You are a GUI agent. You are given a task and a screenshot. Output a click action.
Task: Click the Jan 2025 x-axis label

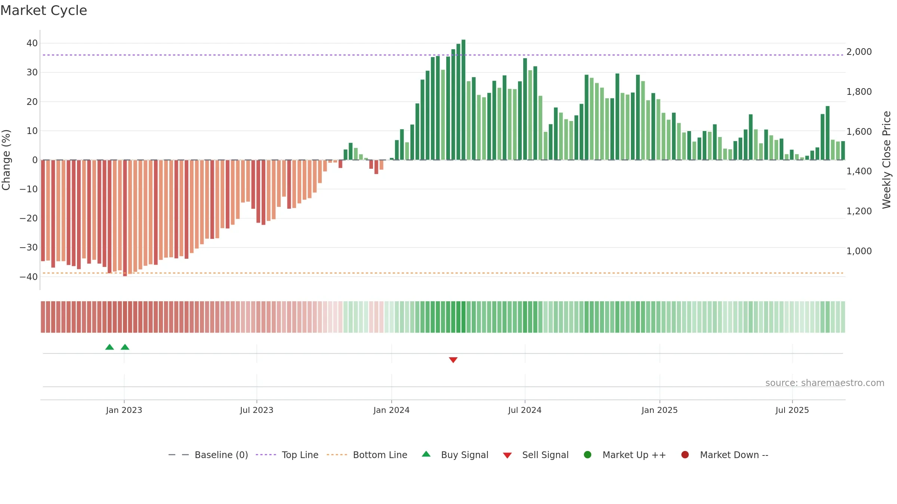(x=660, y=410)
